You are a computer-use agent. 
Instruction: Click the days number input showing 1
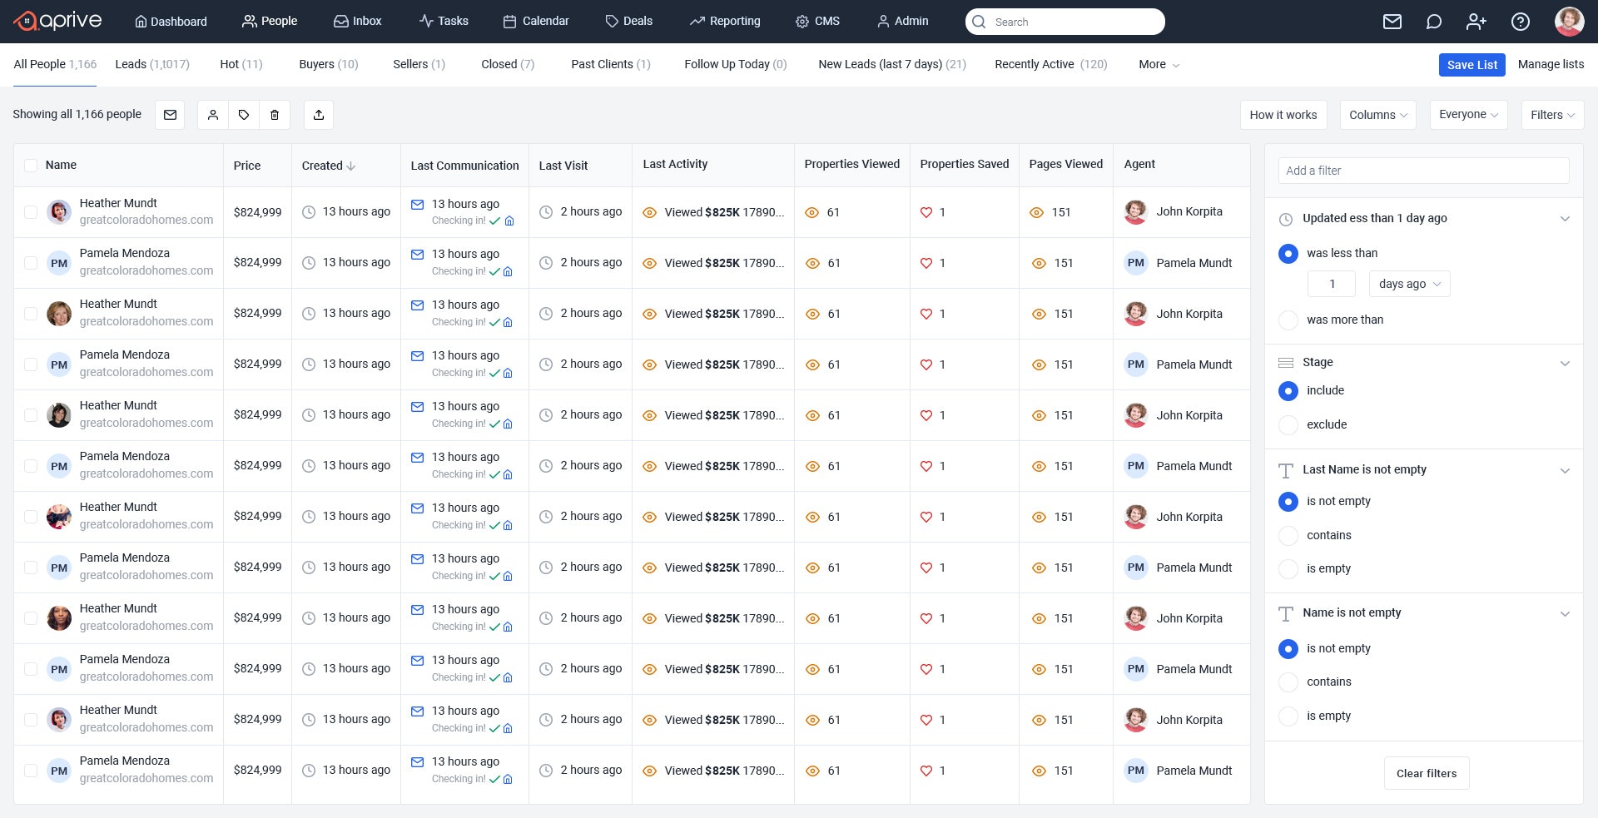1332,285
